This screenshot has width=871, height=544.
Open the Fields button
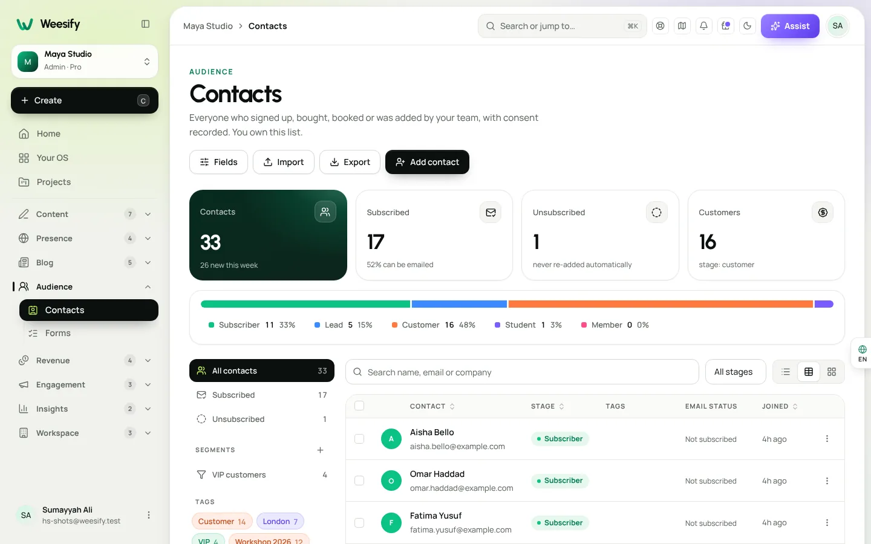tap(218, 162)
